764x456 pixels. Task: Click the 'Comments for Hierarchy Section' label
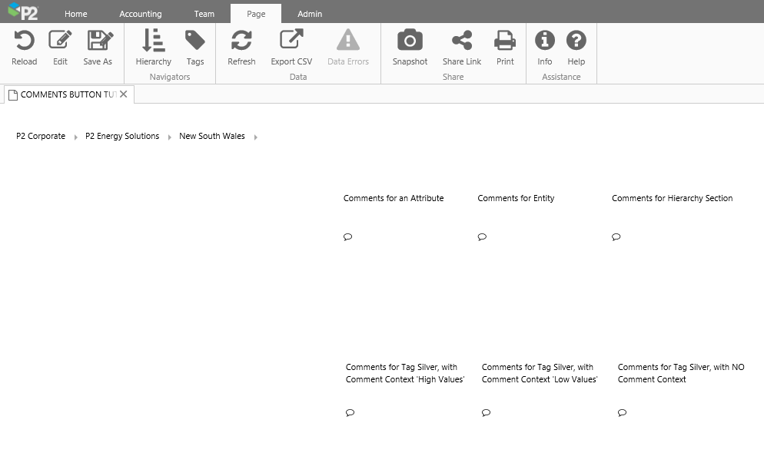point(673,198)
